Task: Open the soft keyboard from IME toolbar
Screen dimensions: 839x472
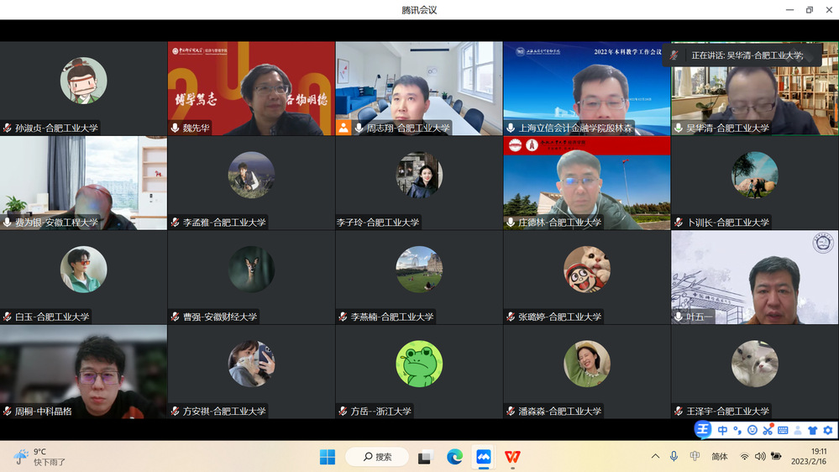Action: [783, 430]
